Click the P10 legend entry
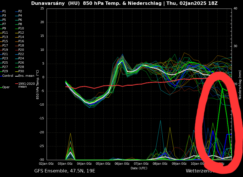The image size is (243, 177). 21,29
